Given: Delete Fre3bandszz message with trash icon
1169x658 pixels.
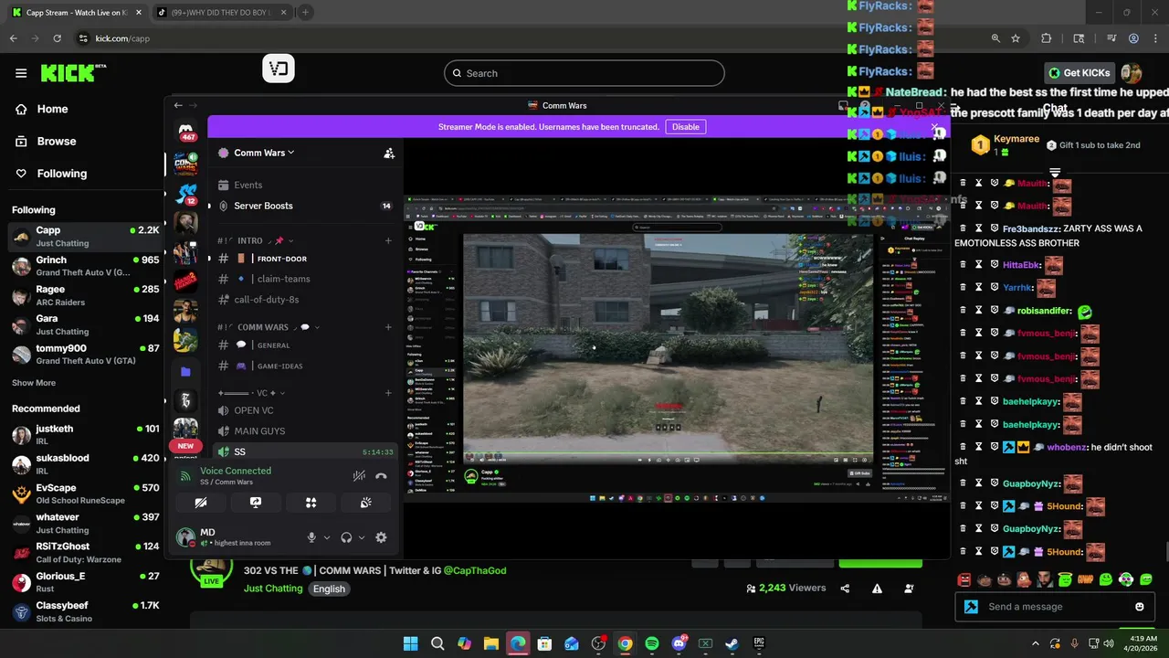Looking at the screenshot, I should (x=963, y=228).
